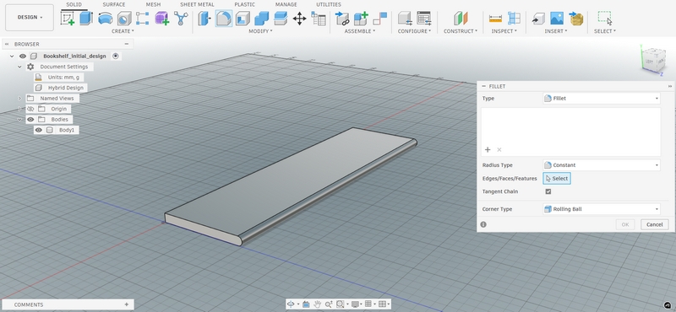This screenshot has height=312, width=676.
Task: Select the Measure tool
Action: coord(495,18)
